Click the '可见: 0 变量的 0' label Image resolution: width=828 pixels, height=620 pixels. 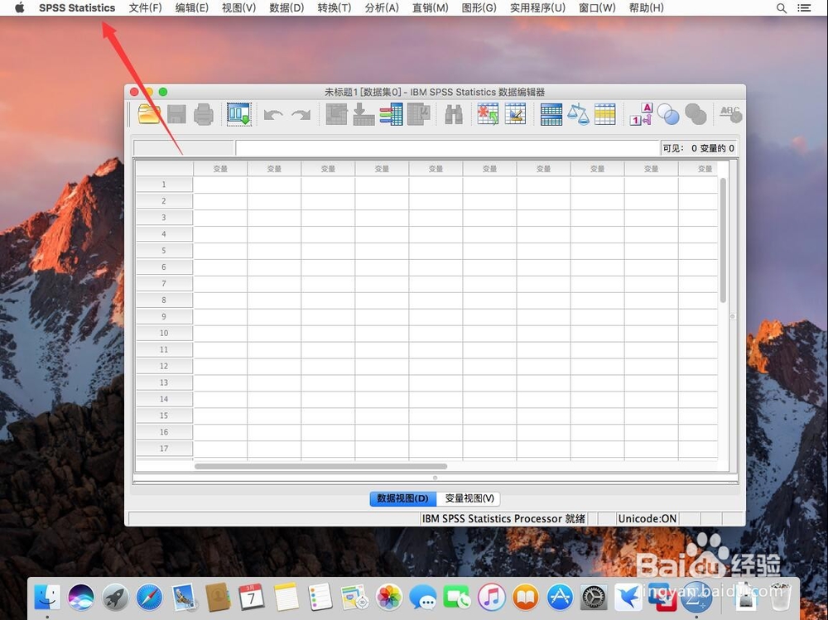tap(698, 148)
